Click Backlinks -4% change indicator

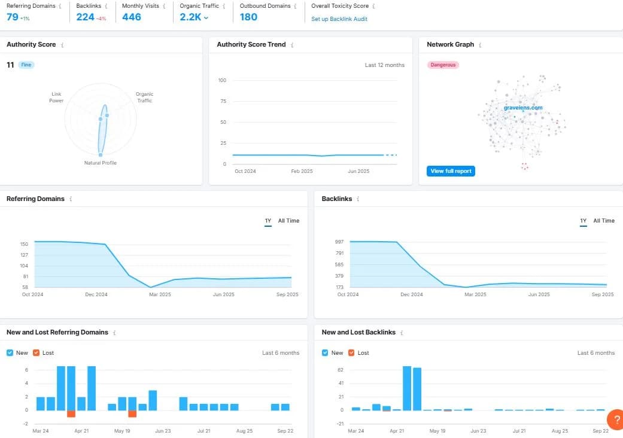[x=101, y=19]
